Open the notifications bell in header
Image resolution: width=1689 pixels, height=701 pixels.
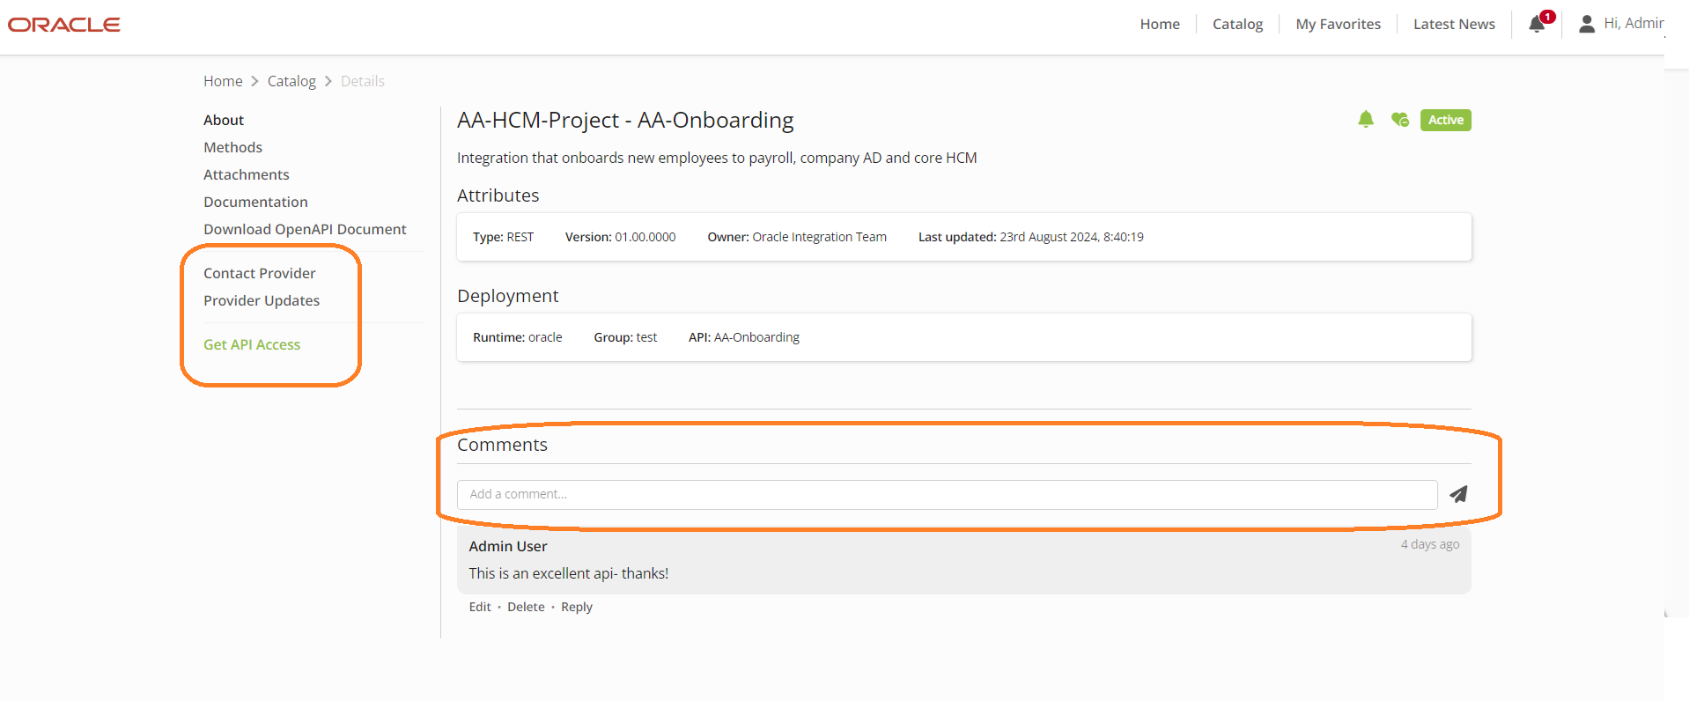(1538, 24)
